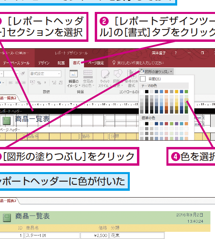Image resolution: width=215 pixels, height=239 pixels.
Task: Open the Help question mark icon
Action: [176, 53]
